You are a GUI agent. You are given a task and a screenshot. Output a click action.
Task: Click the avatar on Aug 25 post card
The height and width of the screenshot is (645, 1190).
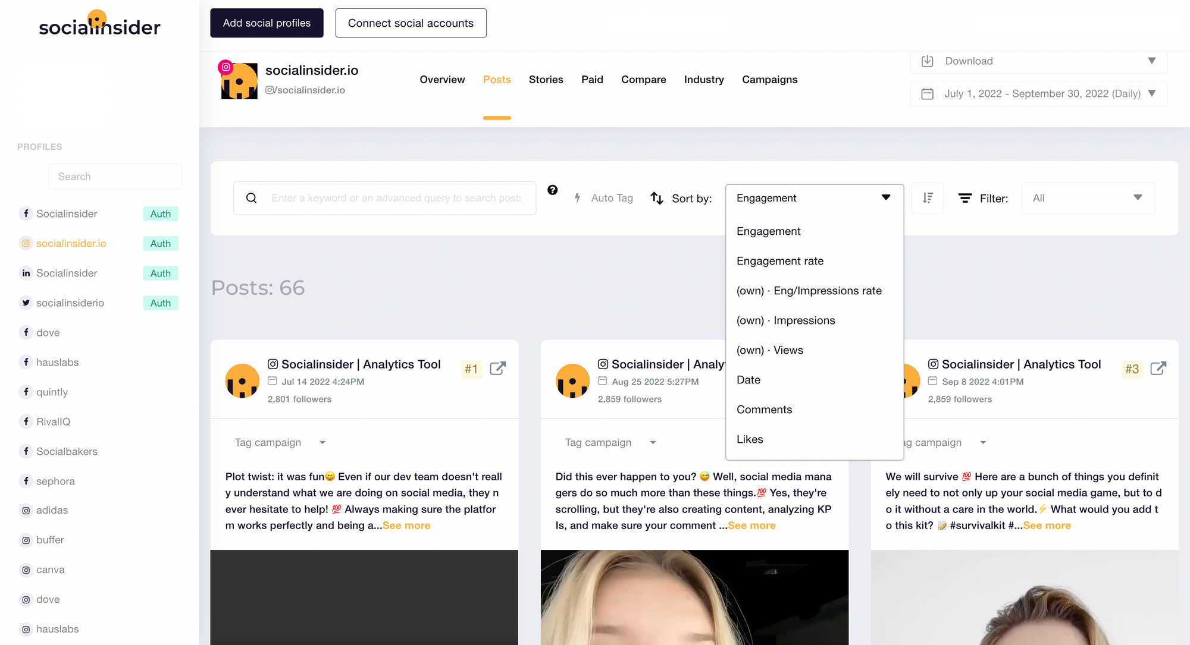point(572,380)
